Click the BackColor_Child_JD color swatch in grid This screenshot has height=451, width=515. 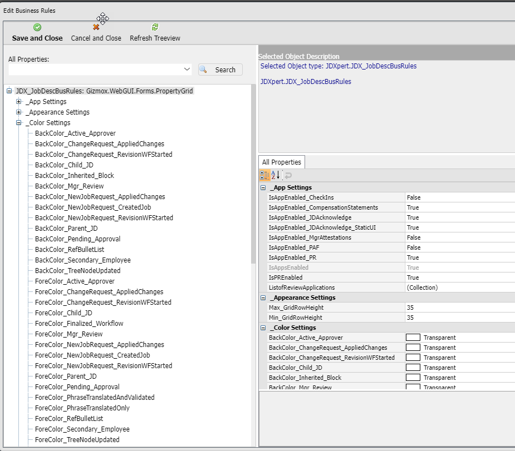click(413, 368)
